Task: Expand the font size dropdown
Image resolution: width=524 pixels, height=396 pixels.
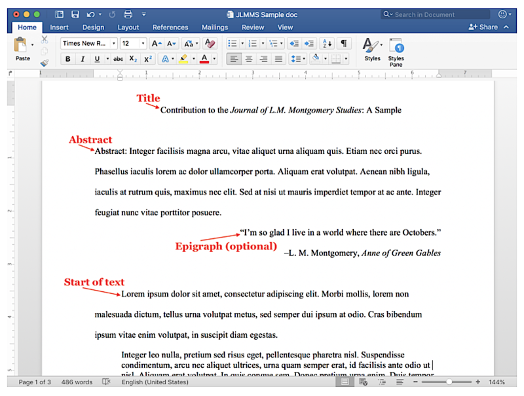Action: pyautogui.click(x=143, y=43)
